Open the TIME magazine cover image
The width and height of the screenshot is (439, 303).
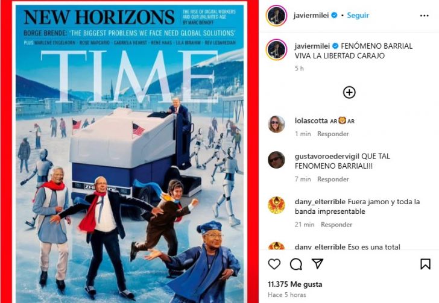point(129,152)
